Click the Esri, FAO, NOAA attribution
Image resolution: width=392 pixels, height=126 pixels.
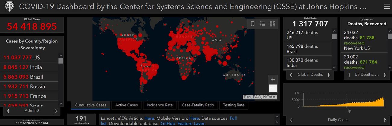[x=259, y=97]
